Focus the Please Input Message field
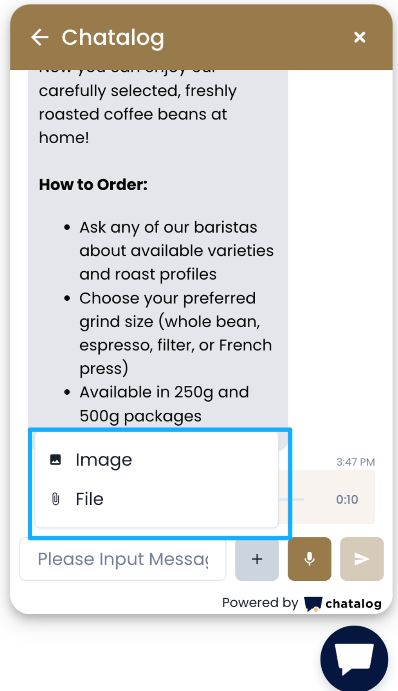Image resolution: width=398 pixels, height=691 pixels. pyautogui.click(x=123, y=559)
